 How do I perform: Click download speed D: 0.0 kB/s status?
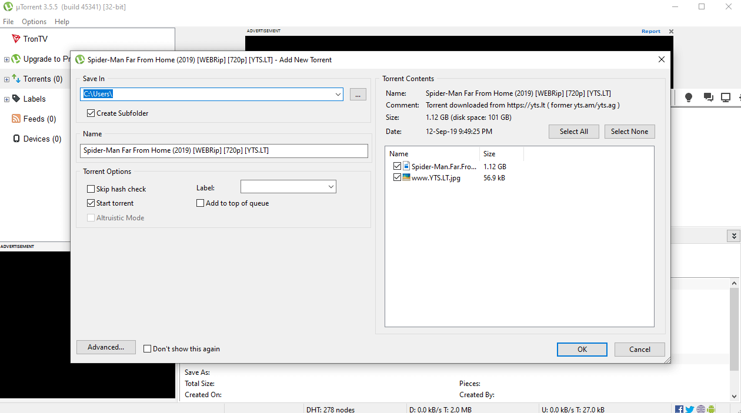point(439,409)
